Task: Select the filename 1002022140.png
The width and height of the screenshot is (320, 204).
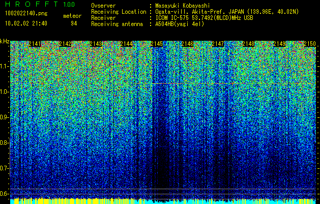Action: pos(26,14)
